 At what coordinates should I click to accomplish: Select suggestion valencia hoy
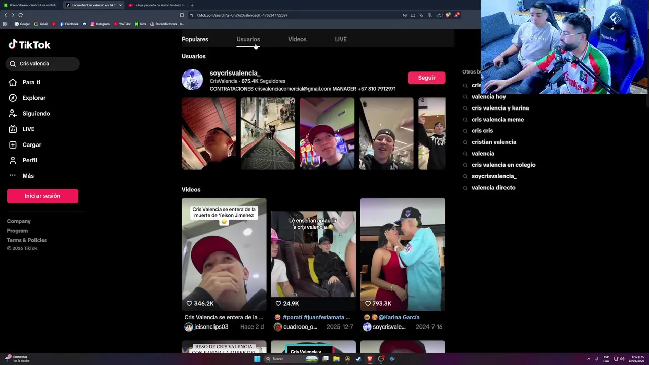pyautogui.click(x=488, y=97)
